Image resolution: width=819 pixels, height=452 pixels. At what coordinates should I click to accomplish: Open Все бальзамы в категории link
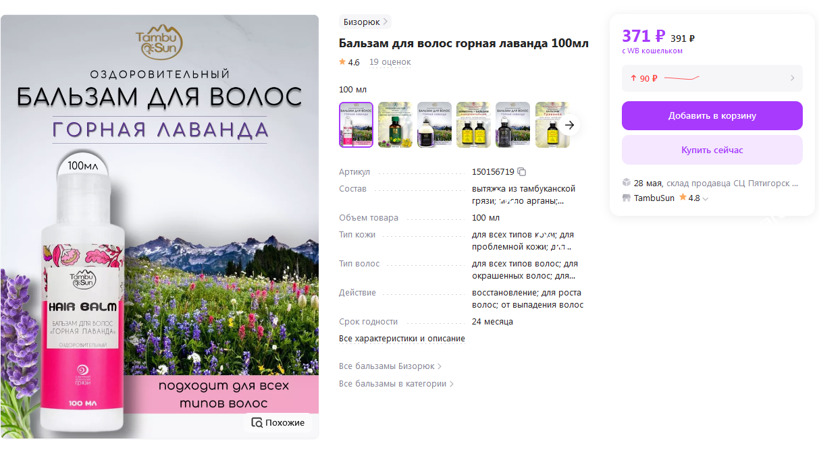(396, 384)
